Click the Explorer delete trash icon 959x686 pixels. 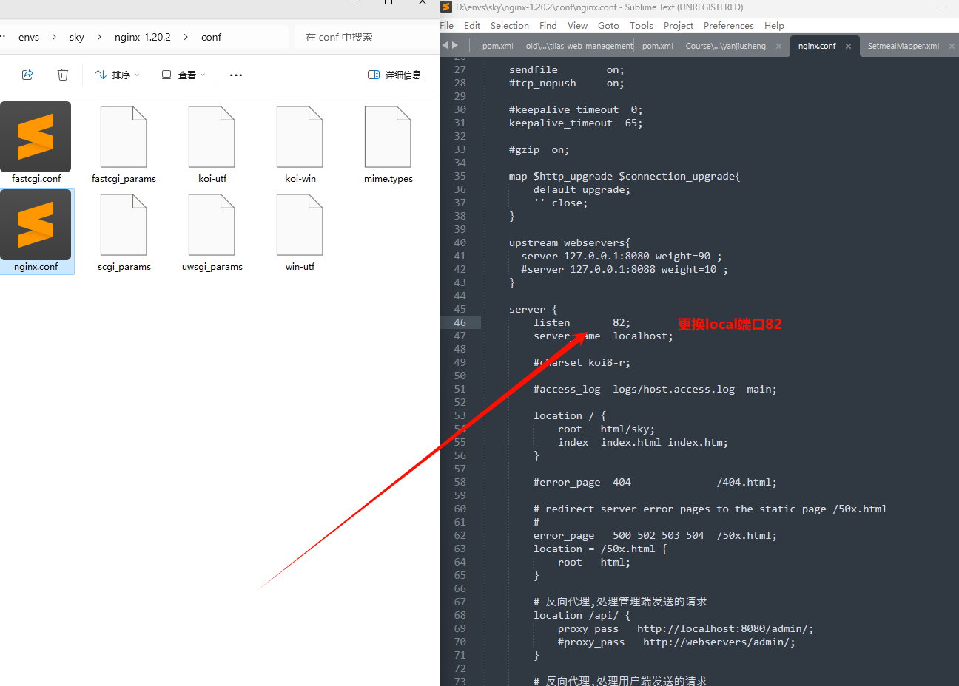click(63, 75)
